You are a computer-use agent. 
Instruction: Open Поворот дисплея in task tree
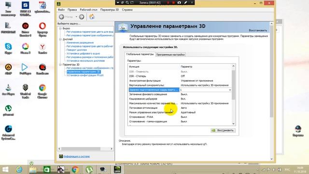point(76,50)
